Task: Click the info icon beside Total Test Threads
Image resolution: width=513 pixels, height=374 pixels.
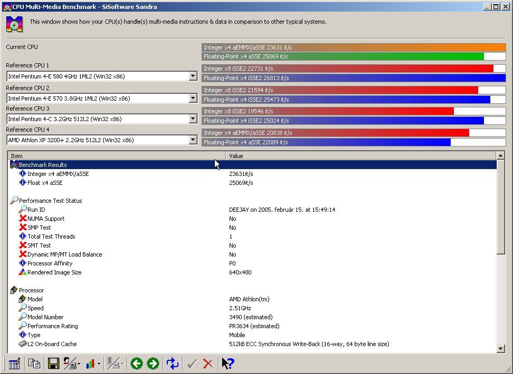Action: 23,236
